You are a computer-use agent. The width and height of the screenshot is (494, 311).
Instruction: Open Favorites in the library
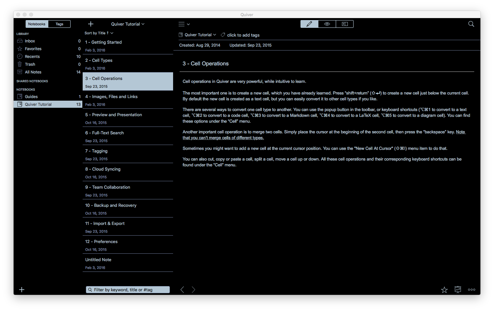48,49
